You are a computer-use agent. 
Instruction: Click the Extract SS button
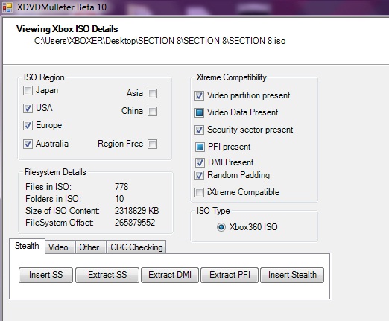point(107,275)
